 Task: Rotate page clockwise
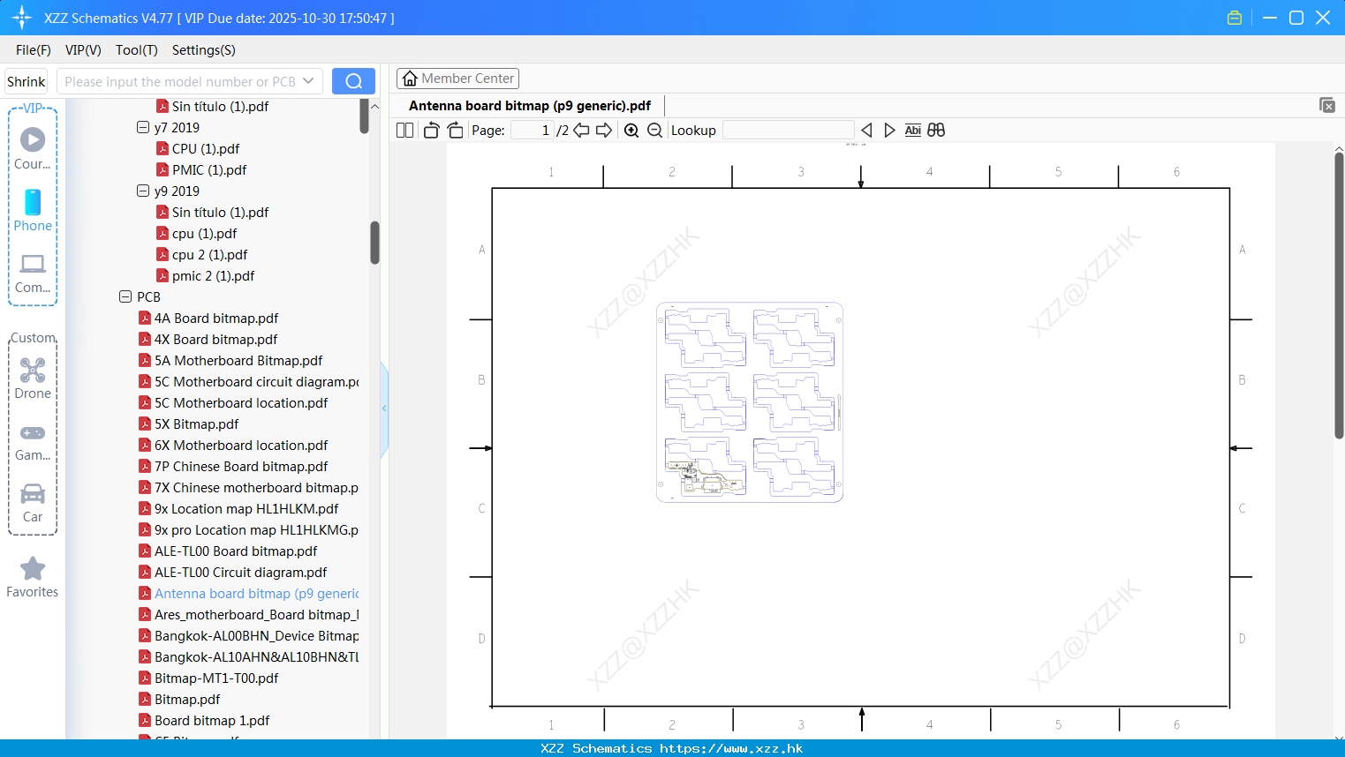coord(455,131)
